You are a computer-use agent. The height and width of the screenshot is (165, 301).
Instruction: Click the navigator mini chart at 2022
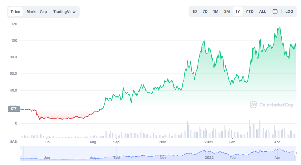tap(209, 153)
